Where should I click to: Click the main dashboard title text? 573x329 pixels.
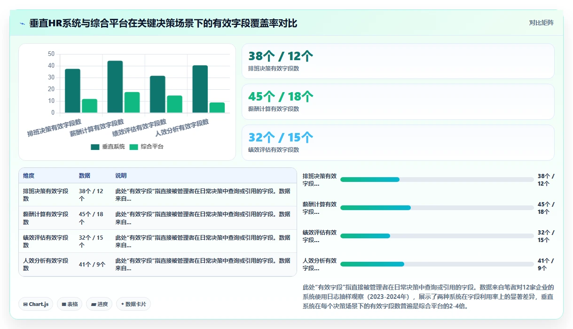point(163,23)
